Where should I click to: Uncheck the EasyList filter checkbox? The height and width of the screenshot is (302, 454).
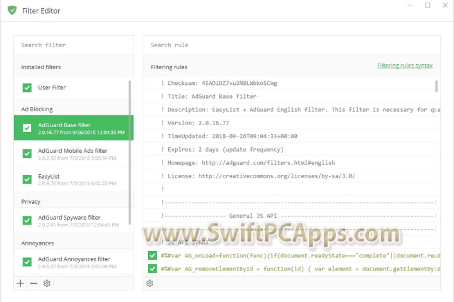[x=27, y=179]
